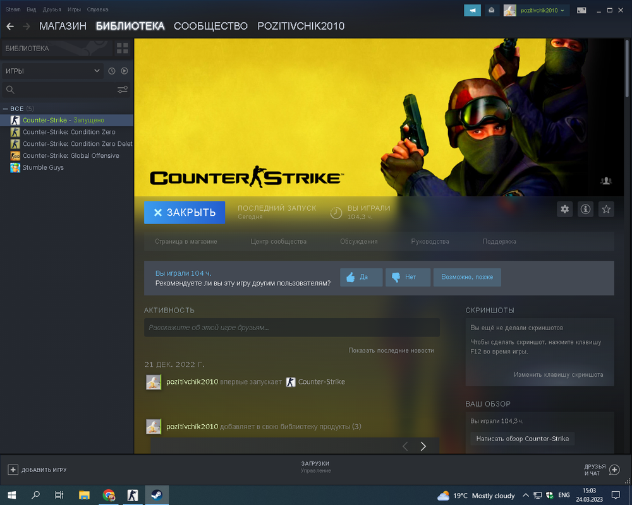Open advanced filter settings icon

click(x=123, y=90)
